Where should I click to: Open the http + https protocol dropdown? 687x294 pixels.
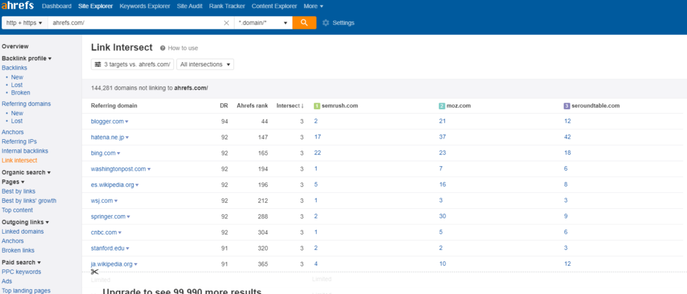tap(25, 23)
